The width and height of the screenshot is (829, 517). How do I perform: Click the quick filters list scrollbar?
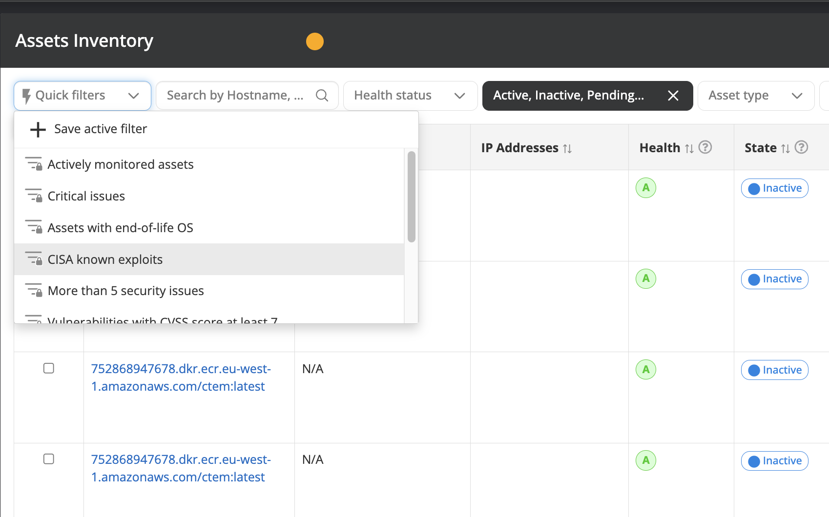tap(412, 197)
